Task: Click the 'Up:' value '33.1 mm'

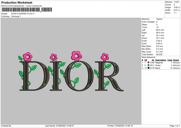Action: pyautogui.click(x=160, y=35)
